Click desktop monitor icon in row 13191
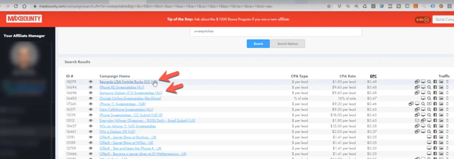The image size is (454, 159). [429, 137]
